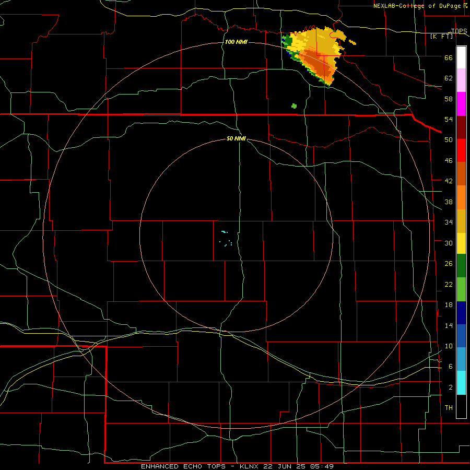Click the light pink 62 kft legend swatch
Image resolution: width=470 pixels, height=470 pixels.
pyautogui.click(x=461, y=80)
